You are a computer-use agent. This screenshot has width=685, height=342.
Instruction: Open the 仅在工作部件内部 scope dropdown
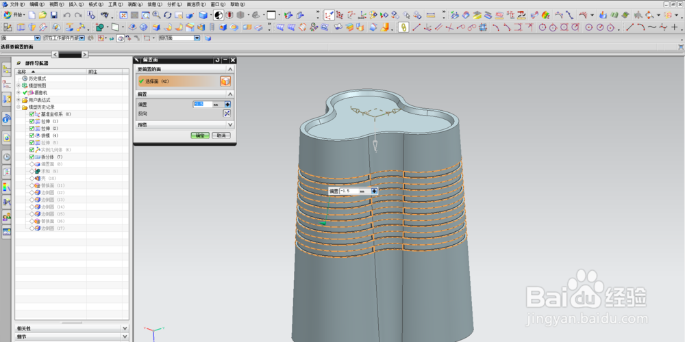tap(82, 38)
